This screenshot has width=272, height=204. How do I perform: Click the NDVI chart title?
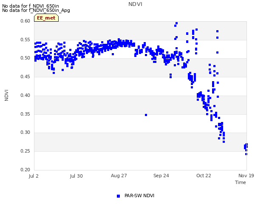tap(135, 4)
